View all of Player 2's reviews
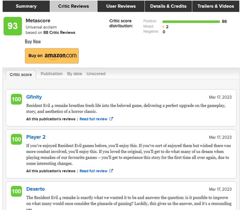Image resolution: width=242 pixels, height=210 pixels. pos(50,171)
